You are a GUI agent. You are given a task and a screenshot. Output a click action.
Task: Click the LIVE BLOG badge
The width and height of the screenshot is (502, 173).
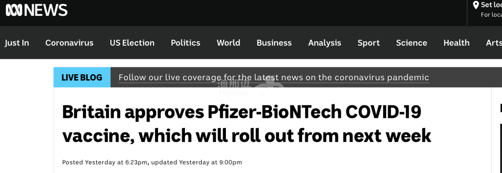[x=82, y=77]
